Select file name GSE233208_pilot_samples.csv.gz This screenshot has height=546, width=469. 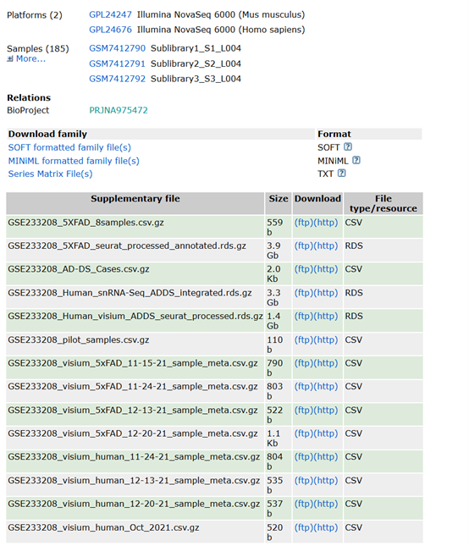tap(79, 339)
